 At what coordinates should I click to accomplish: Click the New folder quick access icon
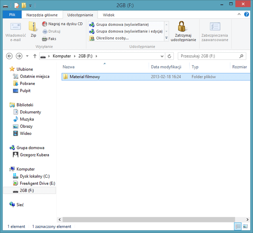coord(24,6)
